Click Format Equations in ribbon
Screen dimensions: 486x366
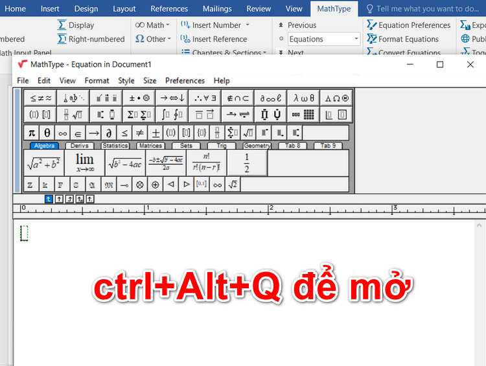pos(402,39)
